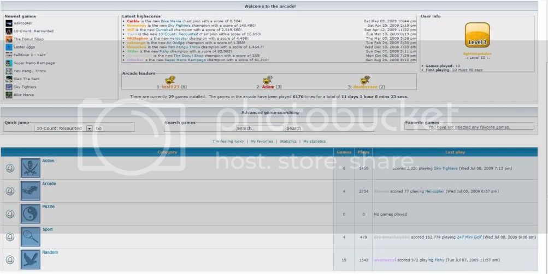Click the Helicopter game thumbnail in Newest games
The image size is (548, 274).
pyautogui.click(x=9, y=23)
